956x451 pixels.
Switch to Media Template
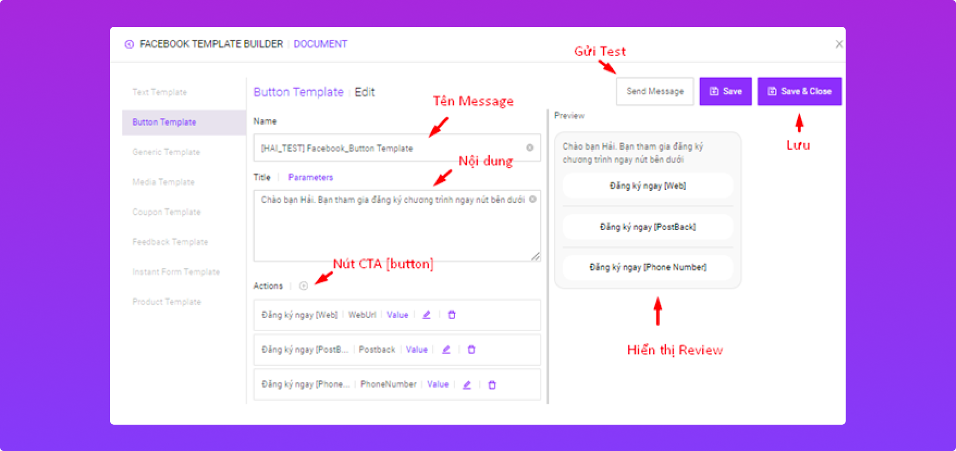pyautogui.click(x=163, y=182)
